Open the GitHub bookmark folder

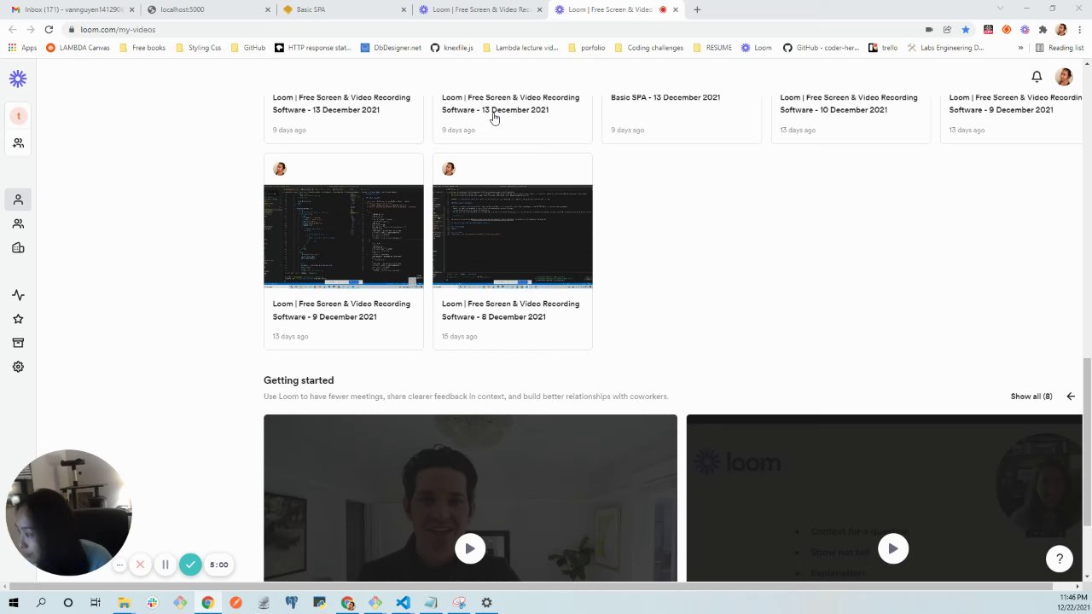click(247, 48)
